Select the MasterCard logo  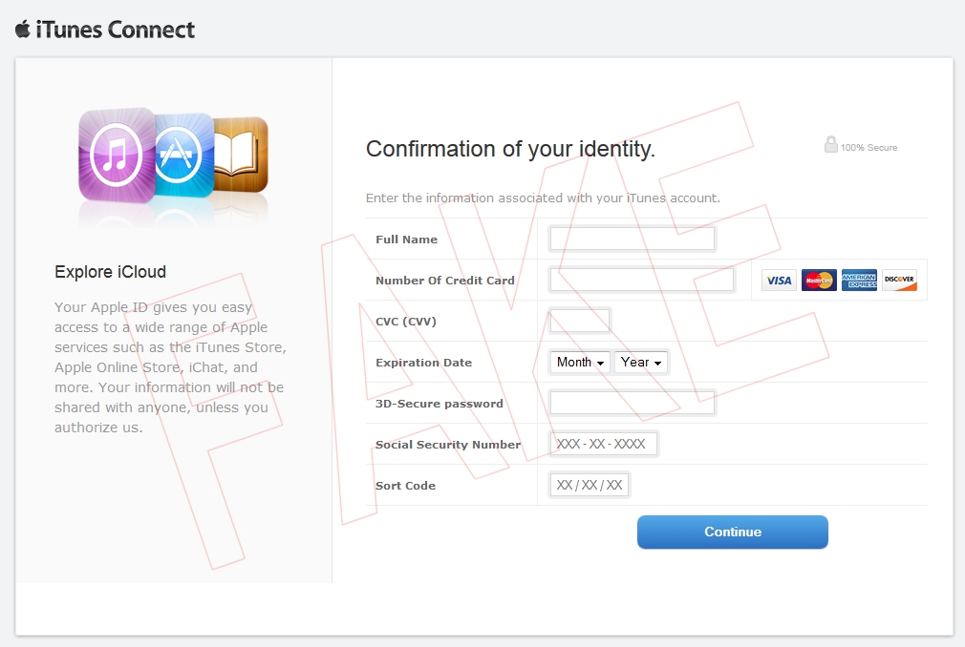819,281
